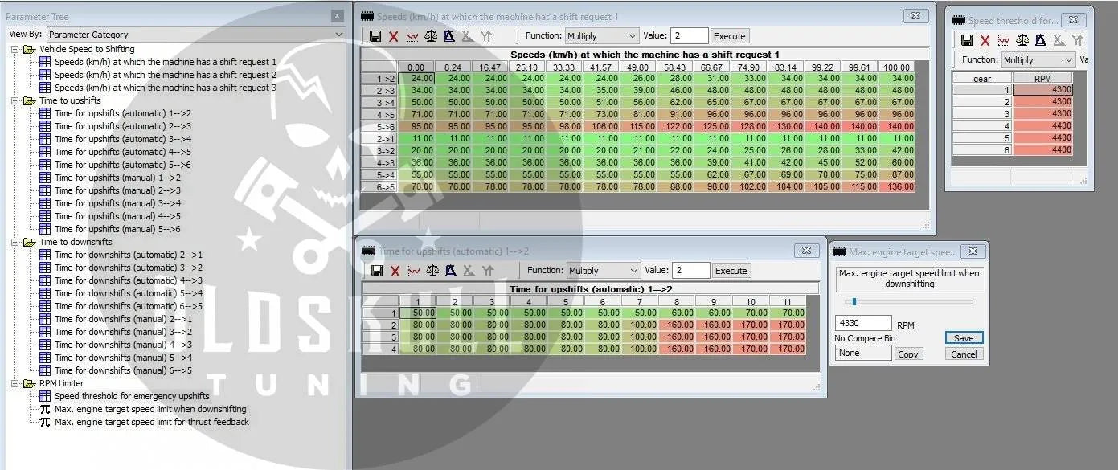Click balance scale icon in upshifts table toolbar
Screen dimensions: 1118x470
click(432, 271)
